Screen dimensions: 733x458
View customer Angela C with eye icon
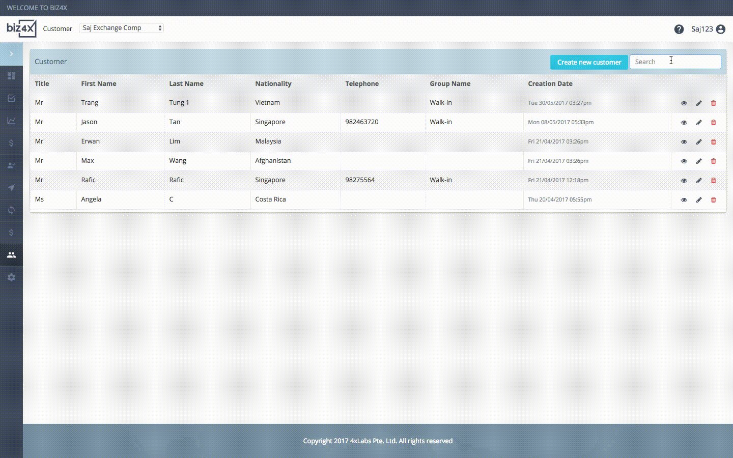coord(684,199)
